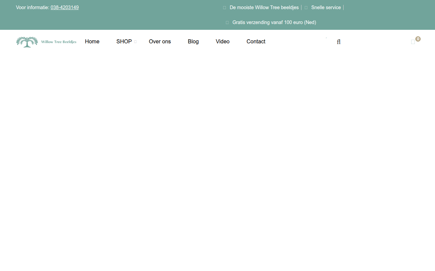Click icon before 'Gratis verzending'
This screenshot has width=435, height=271.
[x=227, y=22]
